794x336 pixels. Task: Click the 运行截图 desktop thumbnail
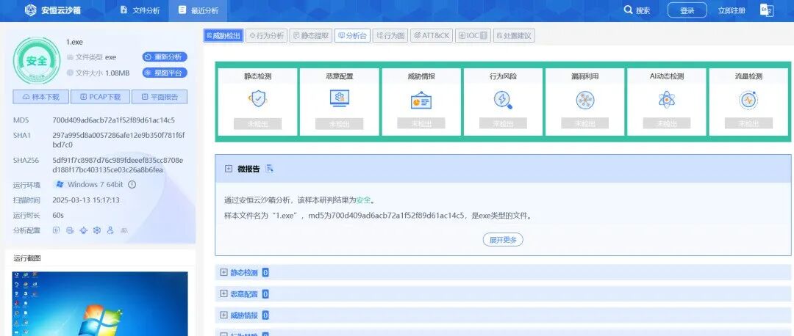[x=100, y=304]
